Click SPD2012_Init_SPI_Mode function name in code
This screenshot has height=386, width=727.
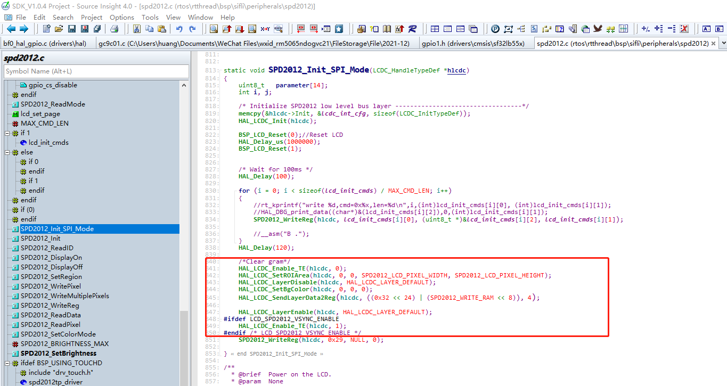coord(318,70)
